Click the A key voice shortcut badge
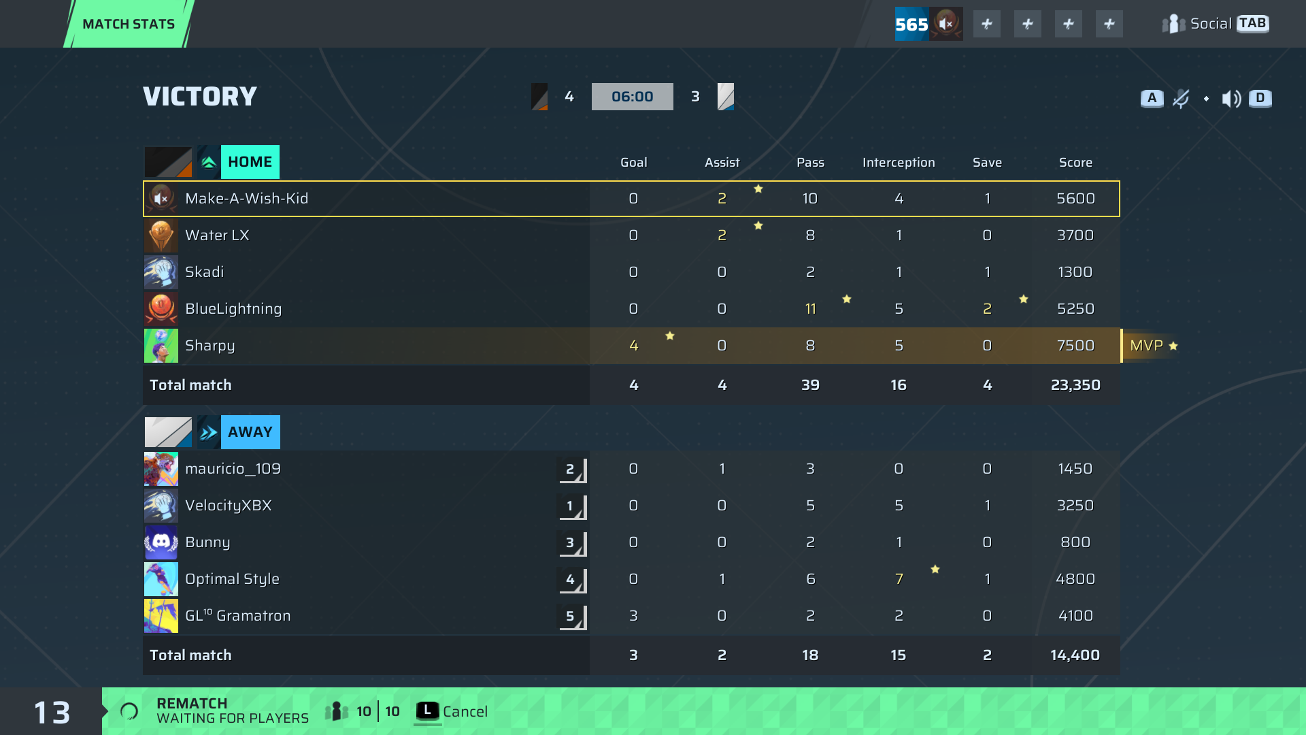Viewport: 1306px width, 735px height. pyautogui.click(x=1152, y=98)
